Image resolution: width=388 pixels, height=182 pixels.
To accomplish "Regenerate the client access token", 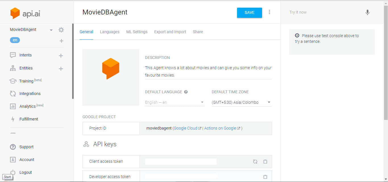I will (255, 162).
